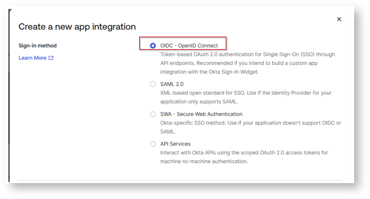Click the OIDC - OpenID Connect label text
This screenshot has width=370, height=199.
click(x=189, y=46)
